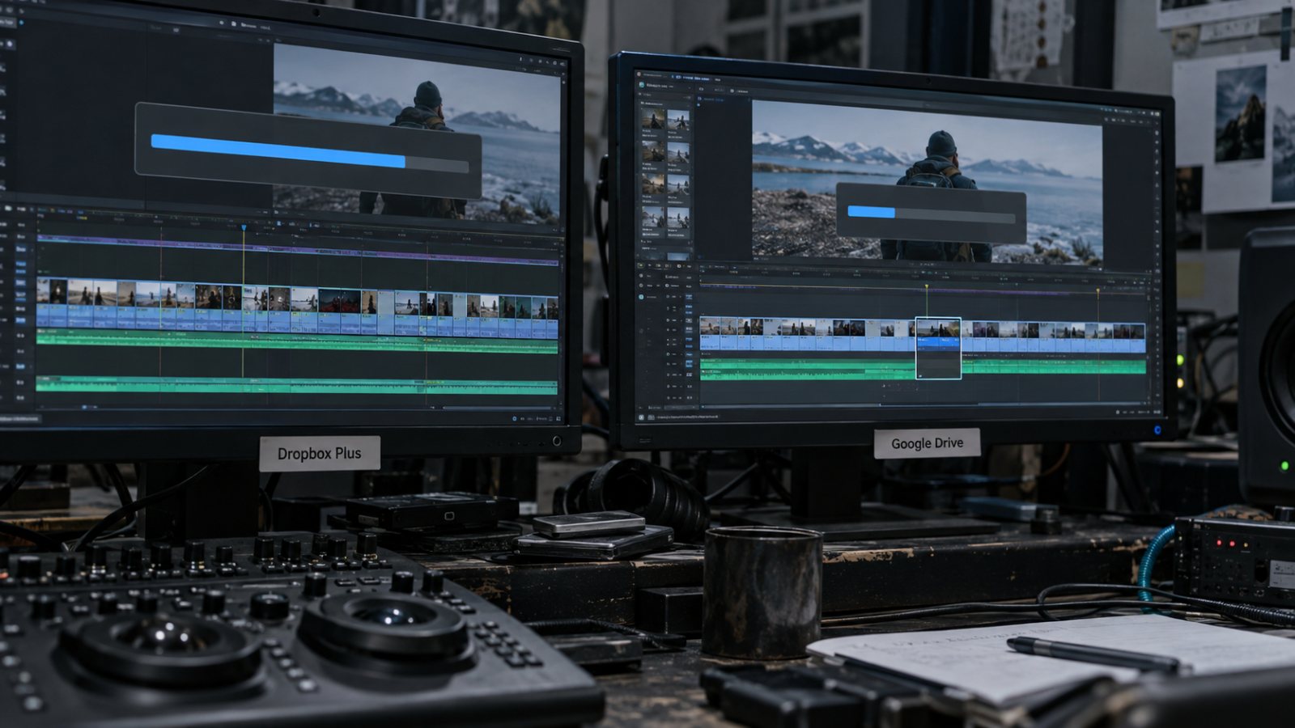The image size is (1295, 728).
Task: Click the teal app logo icon at the top-left of the Google Drive monitor
Action: tap(641, 84)
